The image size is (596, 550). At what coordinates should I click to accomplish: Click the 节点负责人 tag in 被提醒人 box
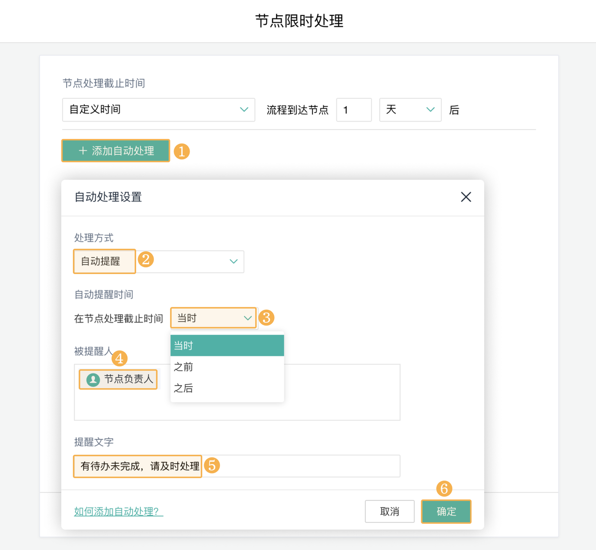(128, 380)
